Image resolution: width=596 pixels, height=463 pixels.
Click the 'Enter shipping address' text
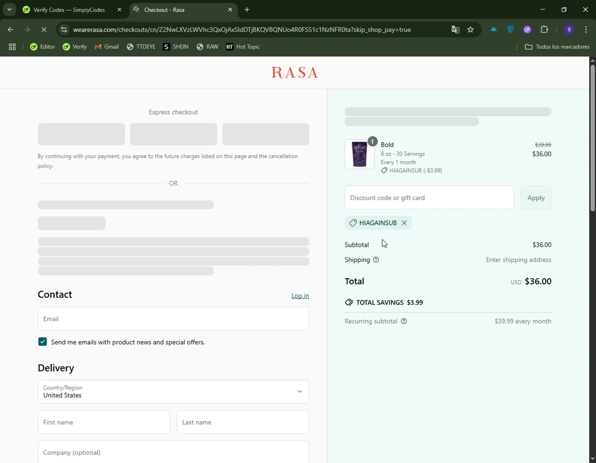519,260
